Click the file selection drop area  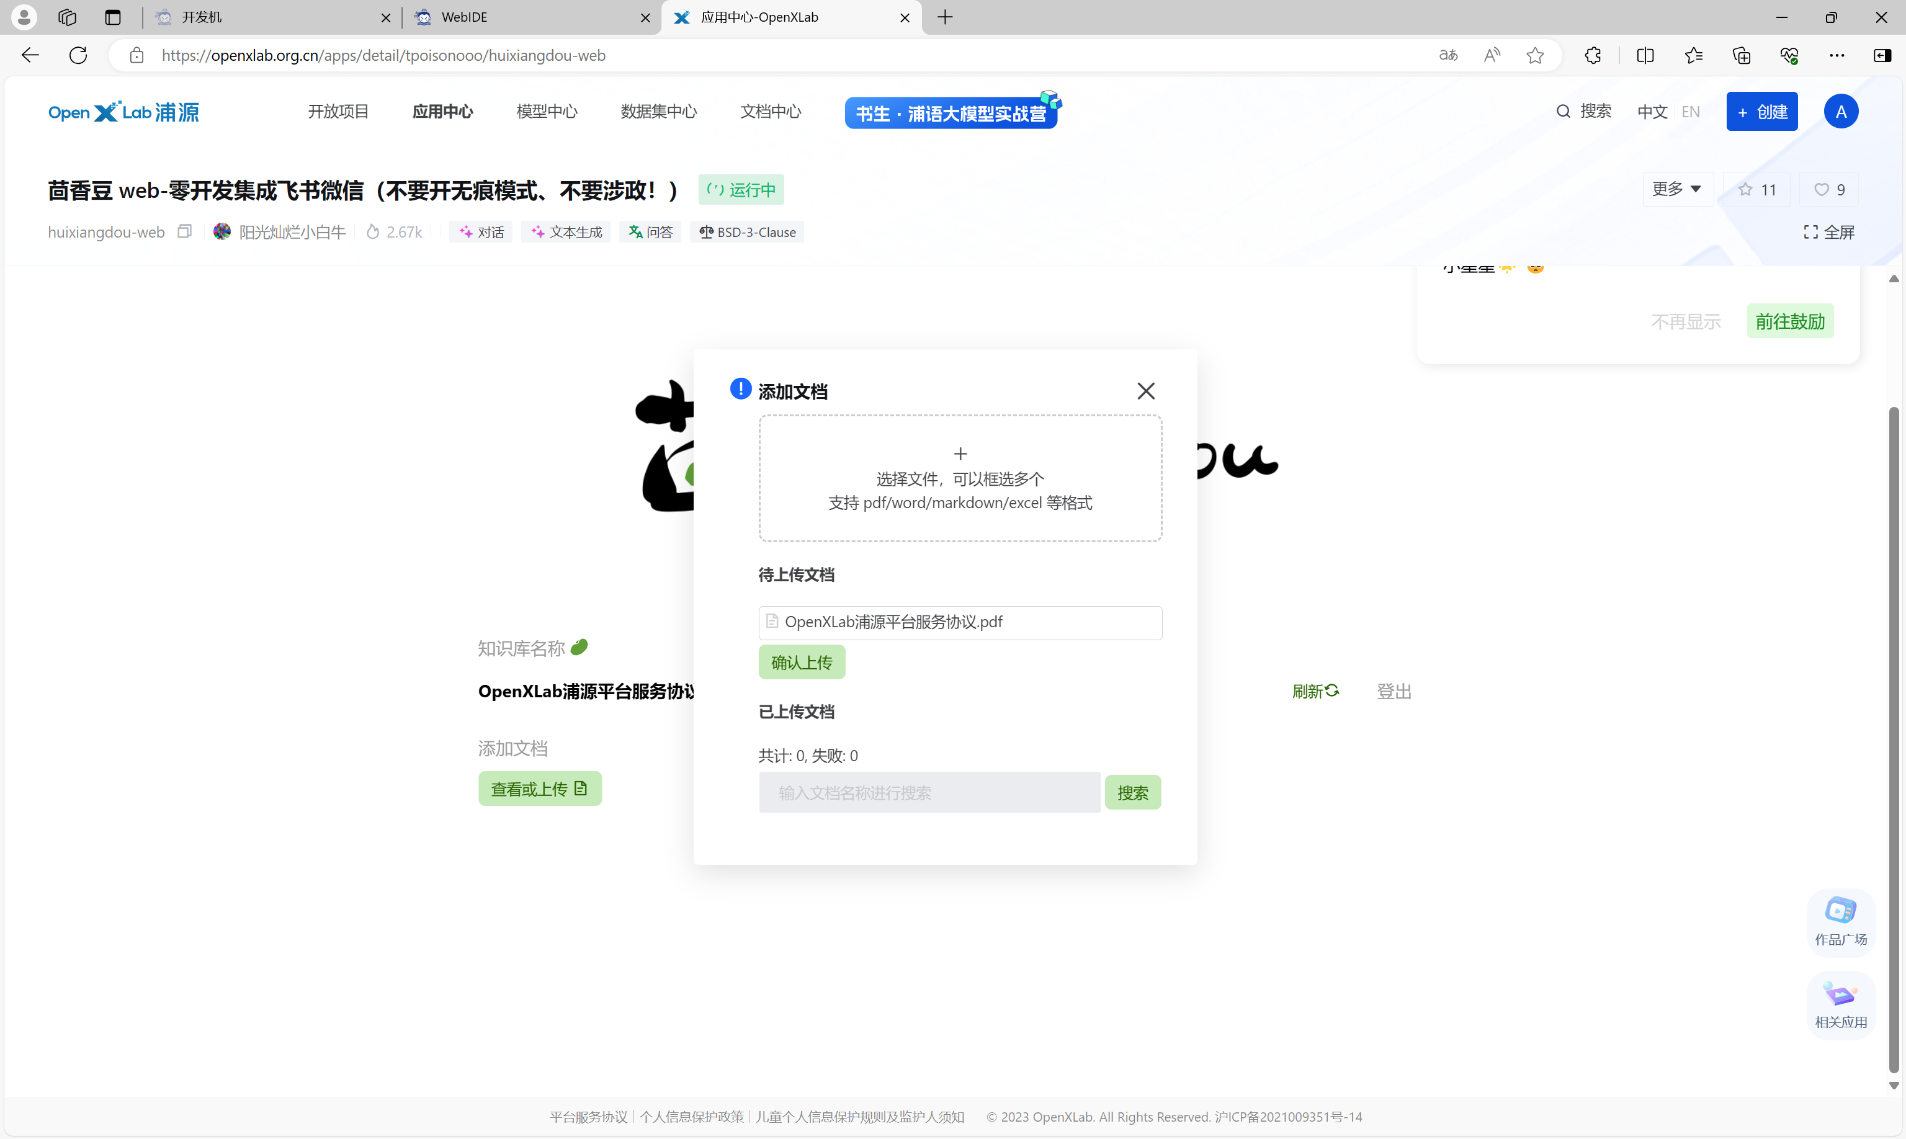(960, 478)
